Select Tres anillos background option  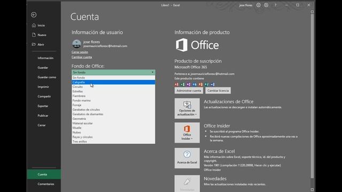point(113,141)
